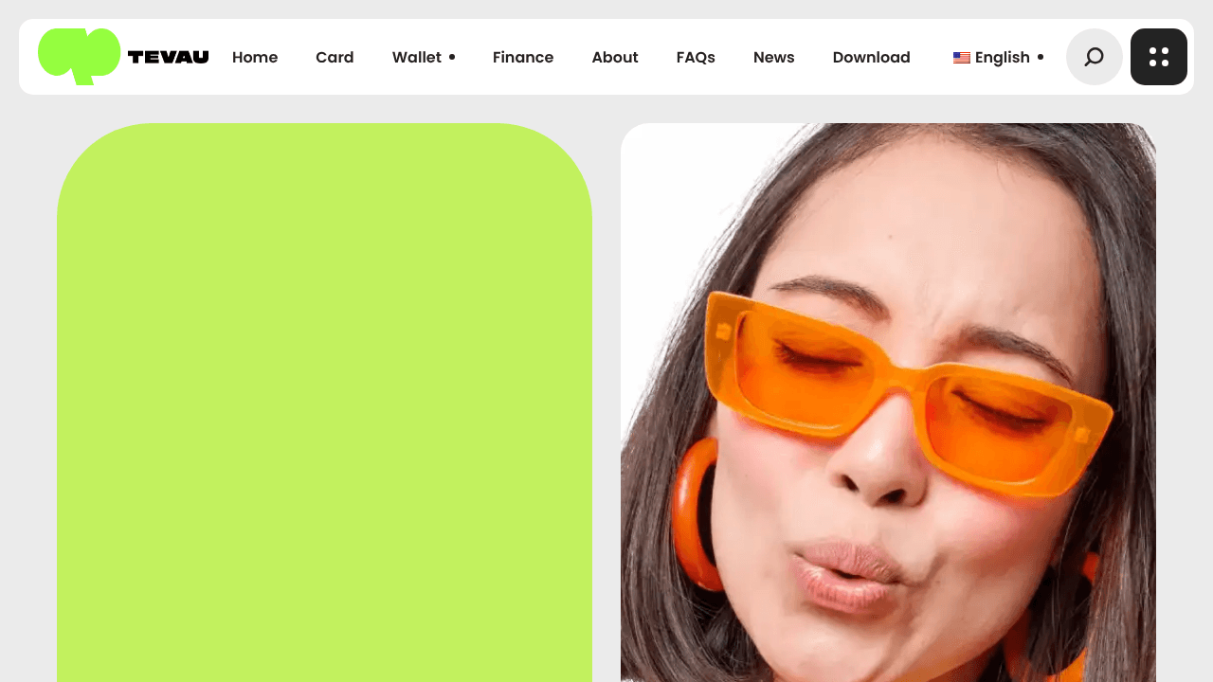The image size is (1213, 682).
Task: Click the US flag icon
Action: point(962,58)
